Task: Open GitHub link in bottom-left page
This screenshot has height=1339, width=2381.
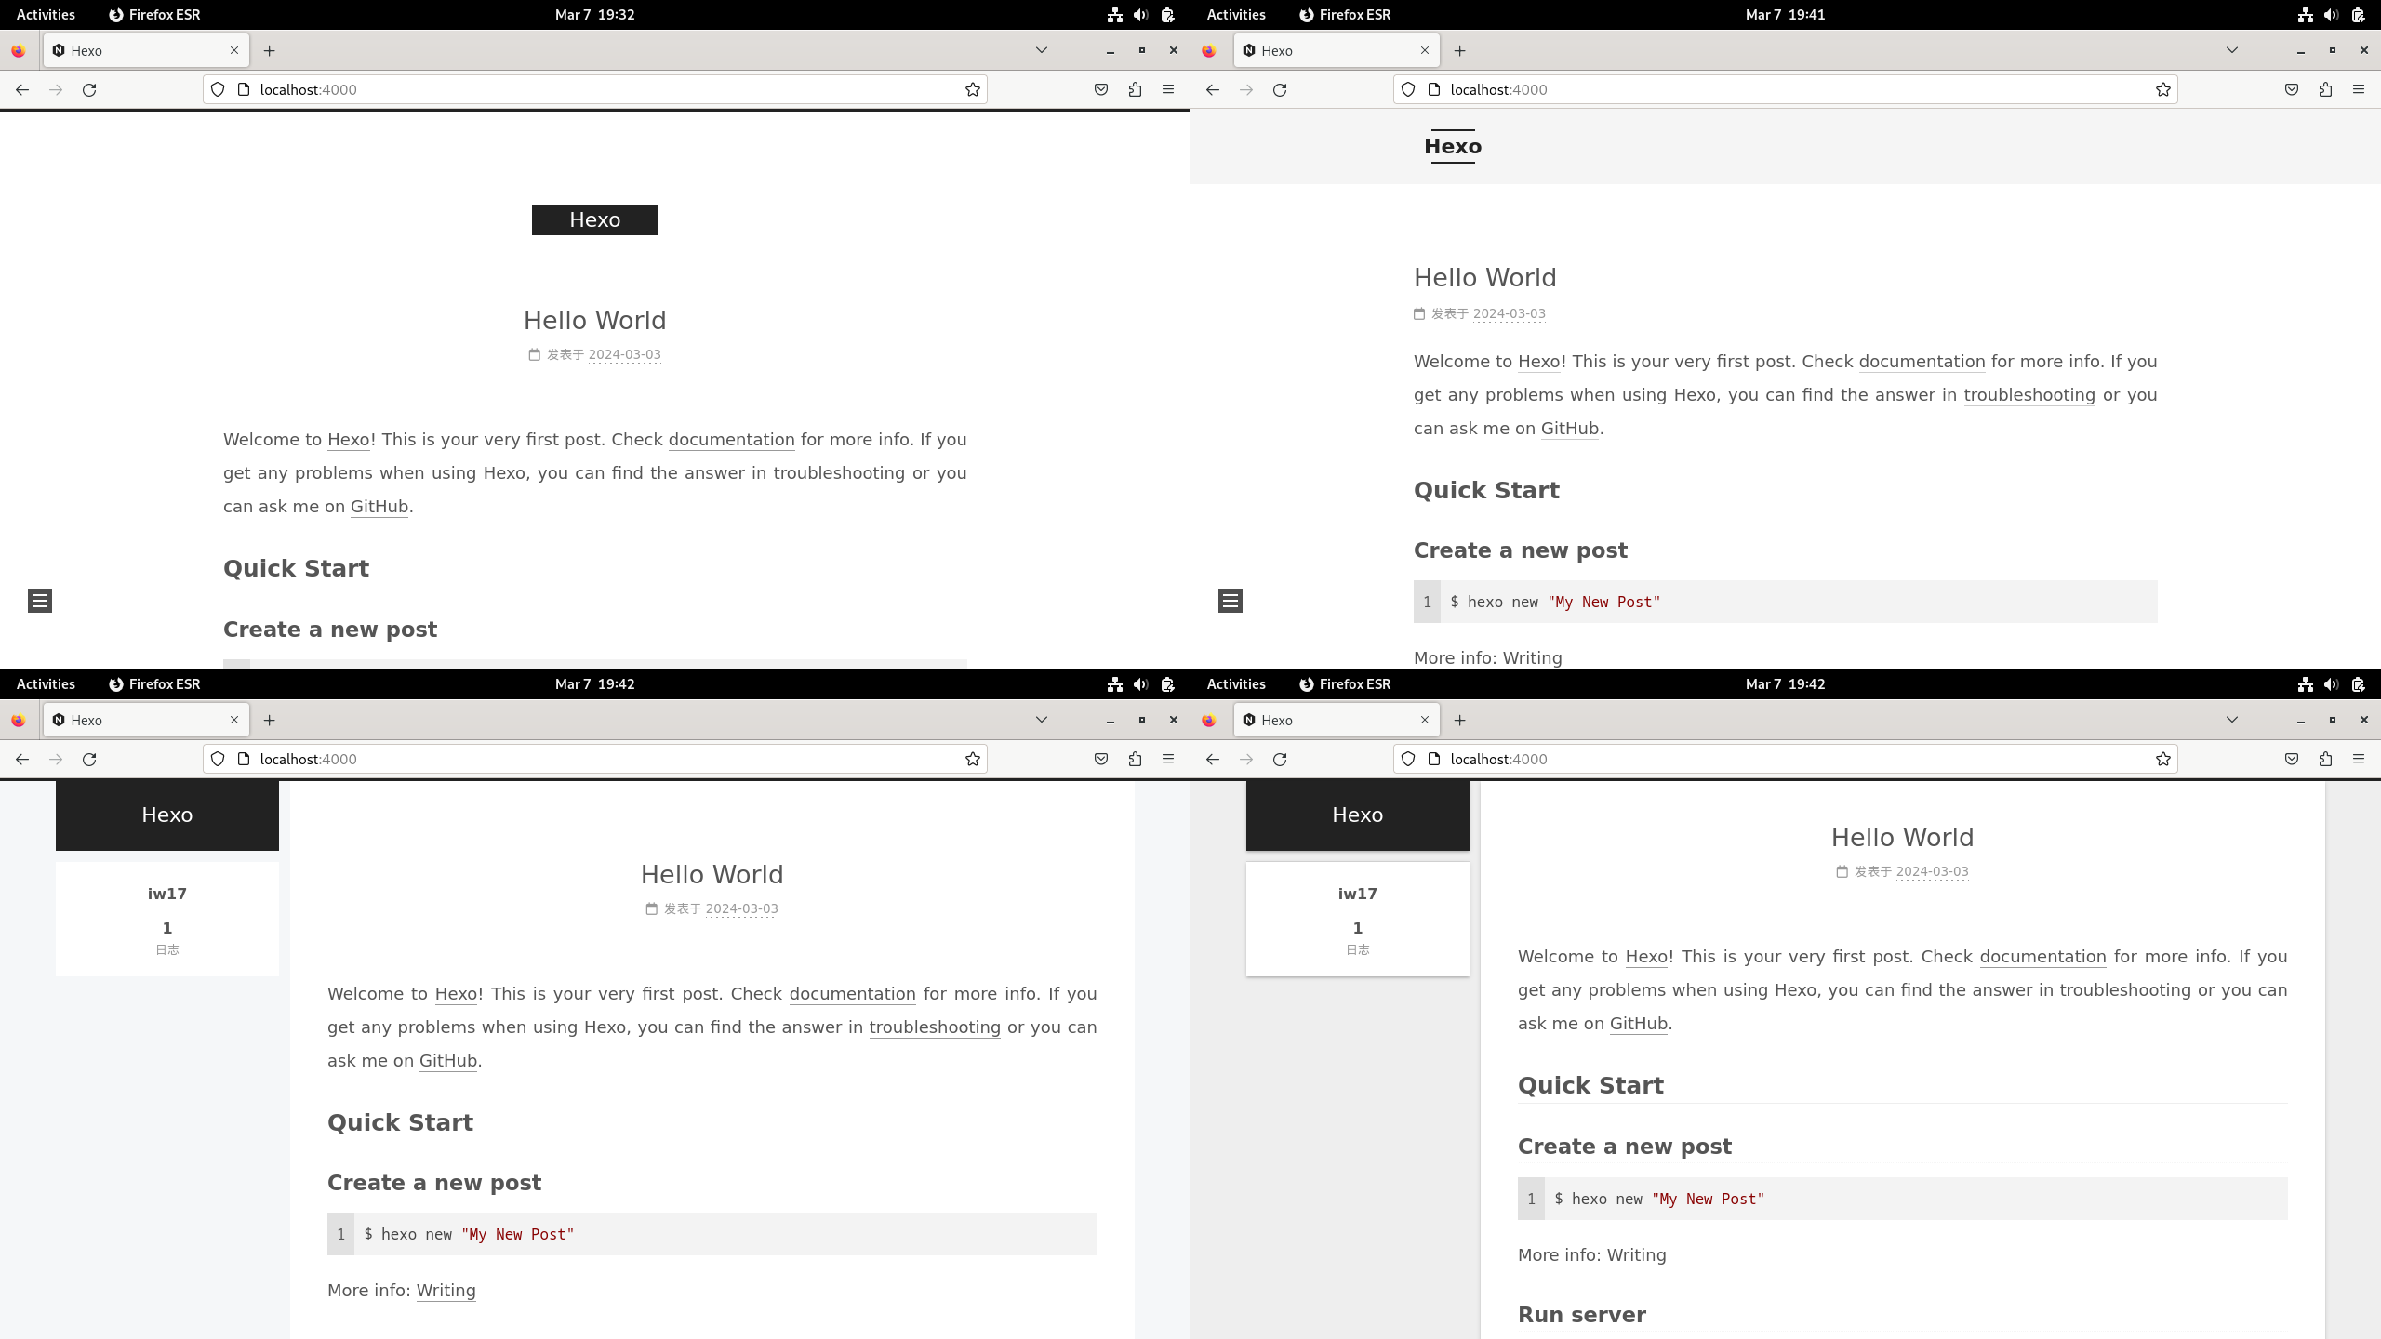Action: tap(448, 1061)
